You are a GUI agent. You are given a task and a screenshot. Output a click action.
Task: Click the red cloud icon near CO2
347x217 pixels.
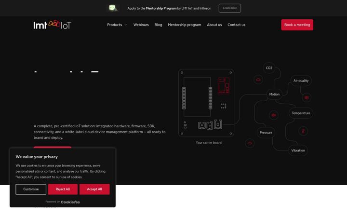click(258, 80)
